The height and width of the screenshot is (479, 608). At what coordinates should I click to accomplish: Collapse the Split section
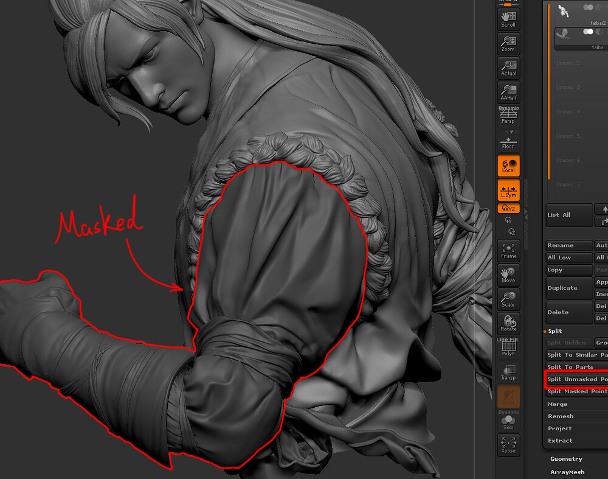[555, 331]
